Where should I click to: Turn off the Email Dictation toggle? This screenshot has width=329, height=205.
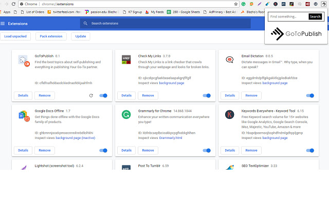click(310, 96)
